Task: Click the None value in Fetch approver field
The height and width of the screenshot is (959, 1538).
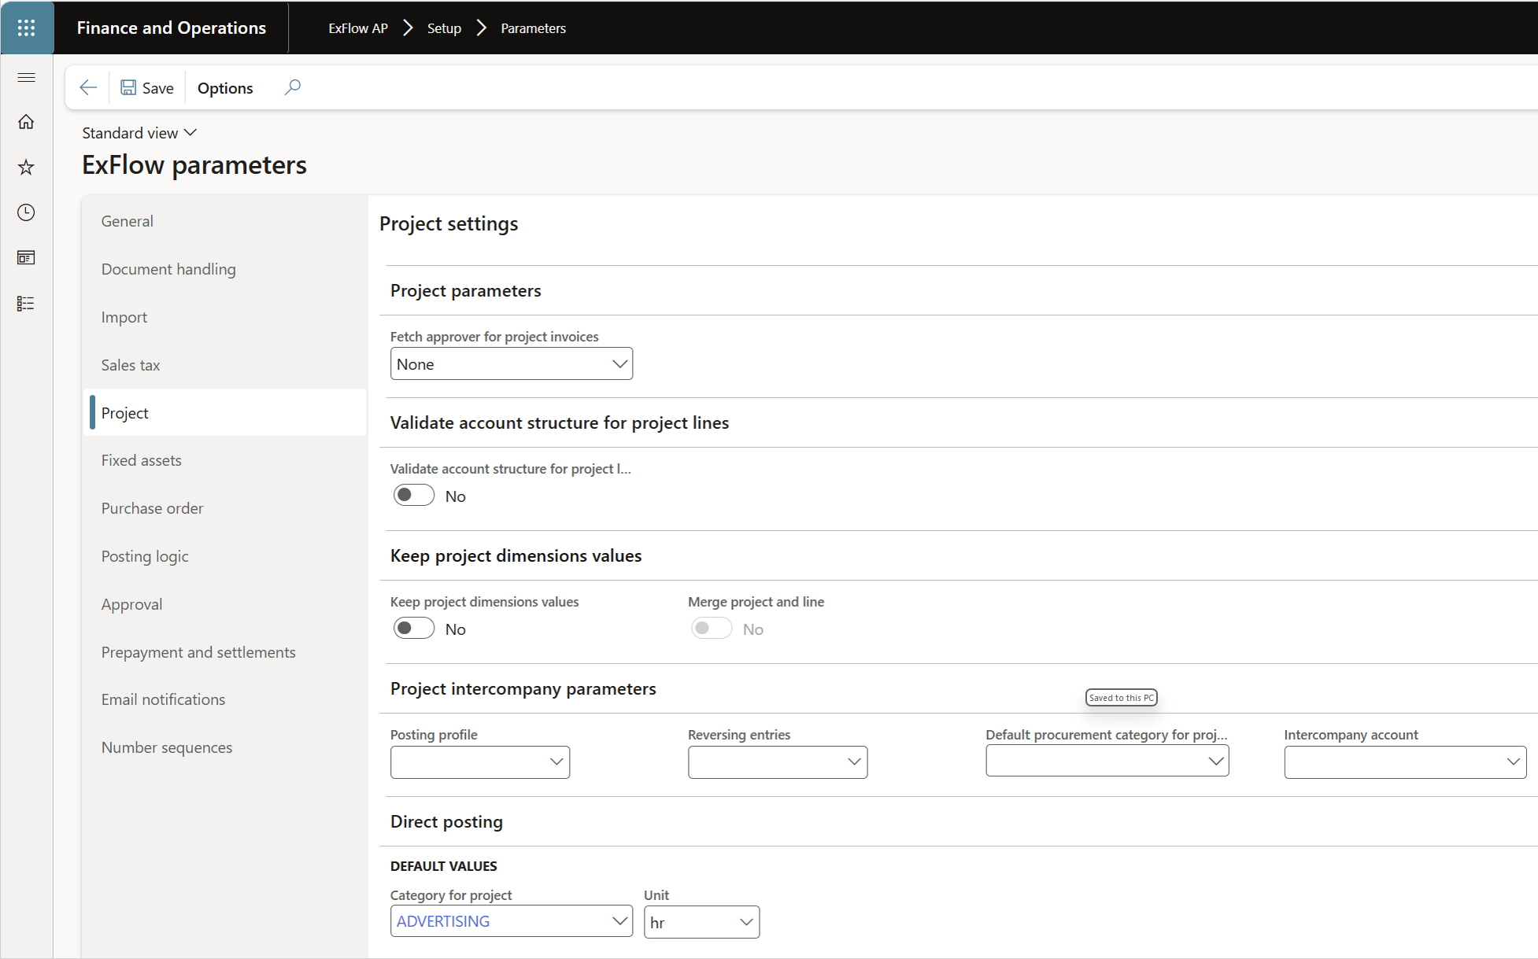Action: tap(416, 364)
